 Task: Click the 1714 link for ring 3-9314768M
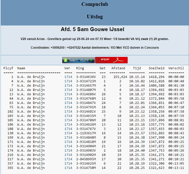[x=68, y=98]
